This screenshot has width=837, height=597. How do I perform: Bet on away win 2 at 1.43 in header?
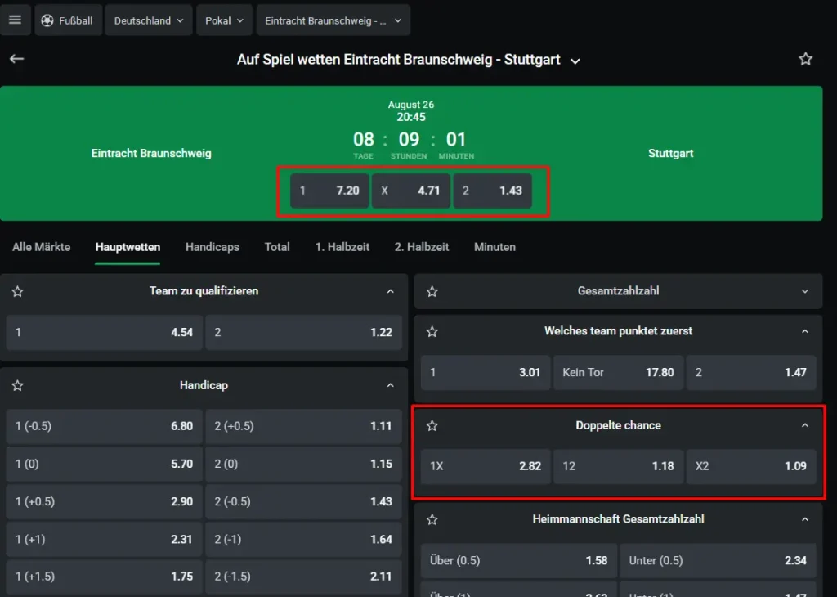point(493,191)
